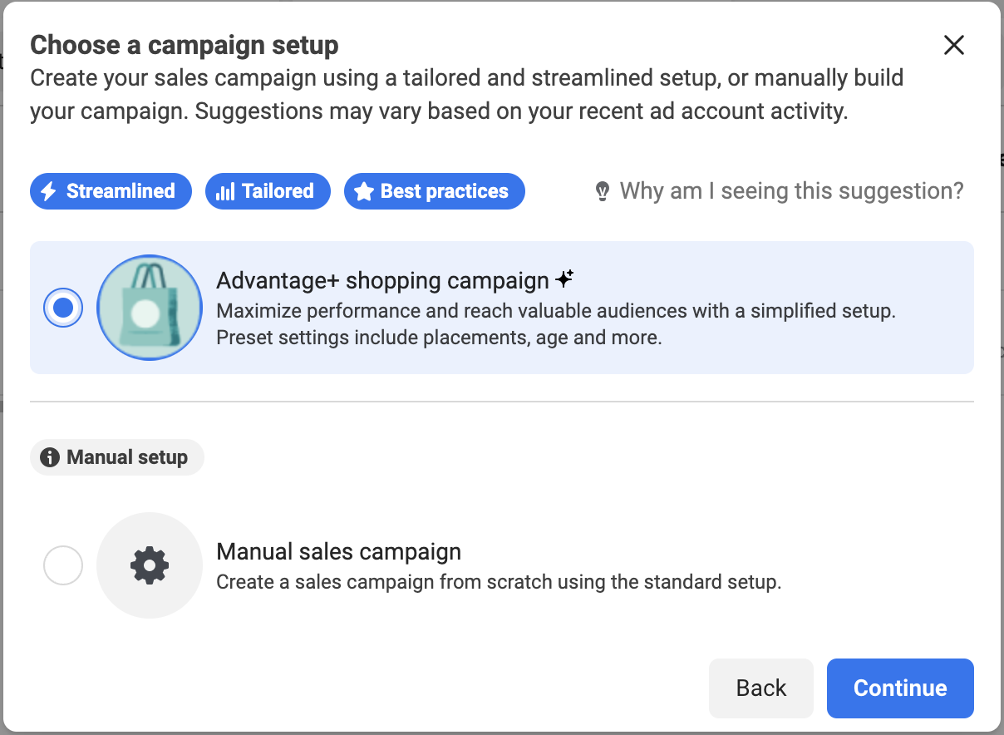Select the Advantage+ shopping campaign radio button
Image resolution: width=1004 pixels, height=735 pixels.
pos(63,308)
